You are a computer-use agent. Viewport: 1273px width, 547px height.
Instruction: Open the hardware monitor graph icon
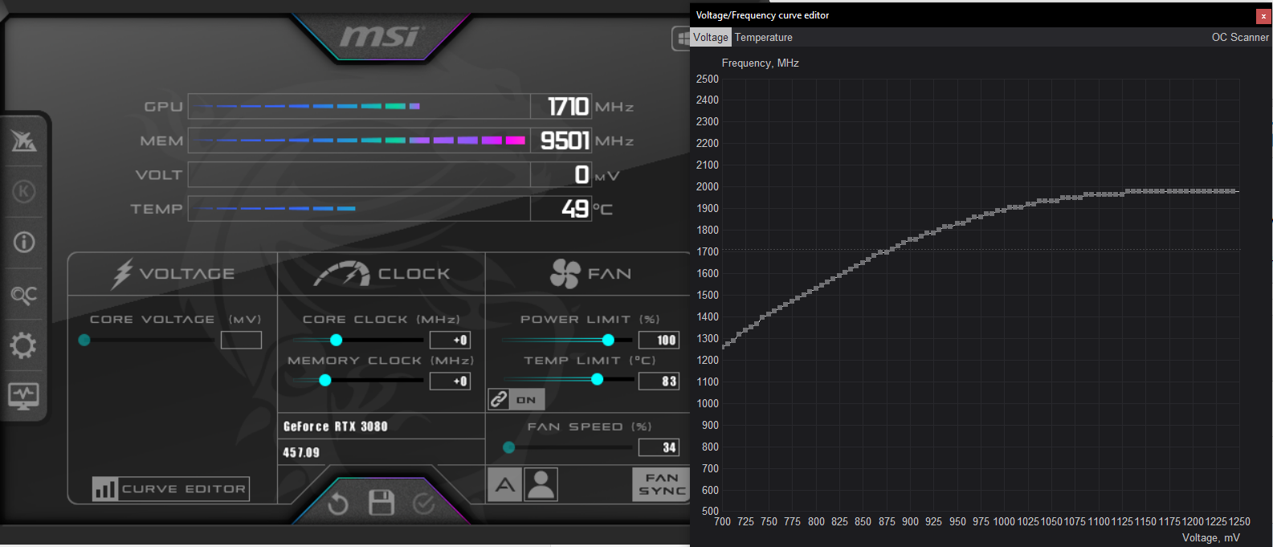pyautogui.click(x=23, y=396)
